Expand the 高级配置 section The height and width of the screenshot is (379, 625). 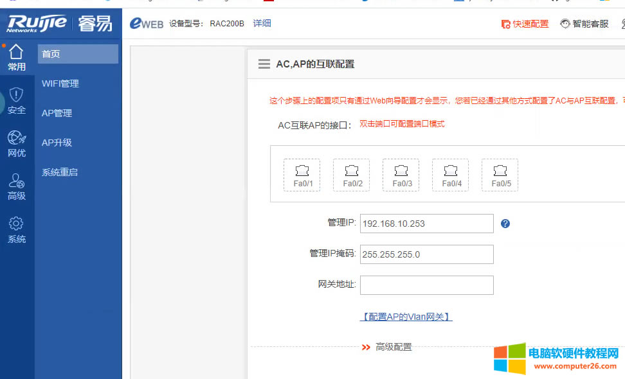[x=387, y=347]
